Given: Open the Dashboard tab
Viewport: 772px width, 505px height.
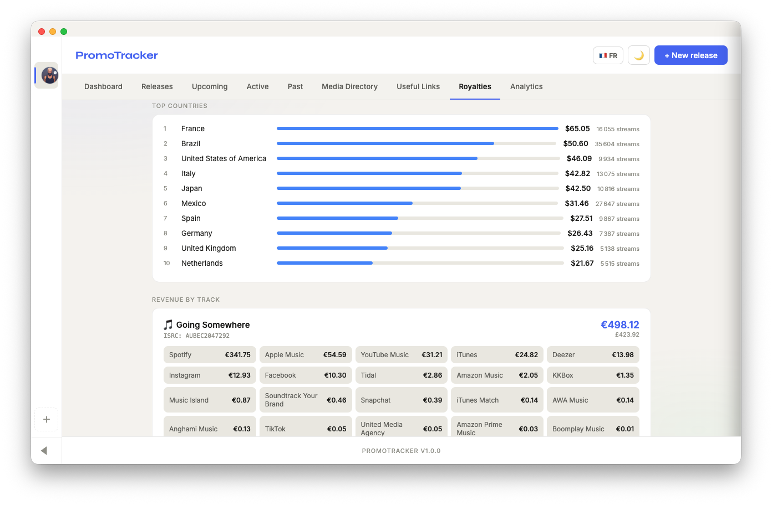Looking at the screenshot, I should (x=103, y=87).
